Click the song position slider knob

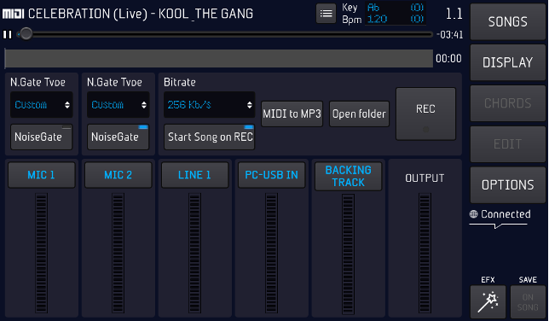26,34
